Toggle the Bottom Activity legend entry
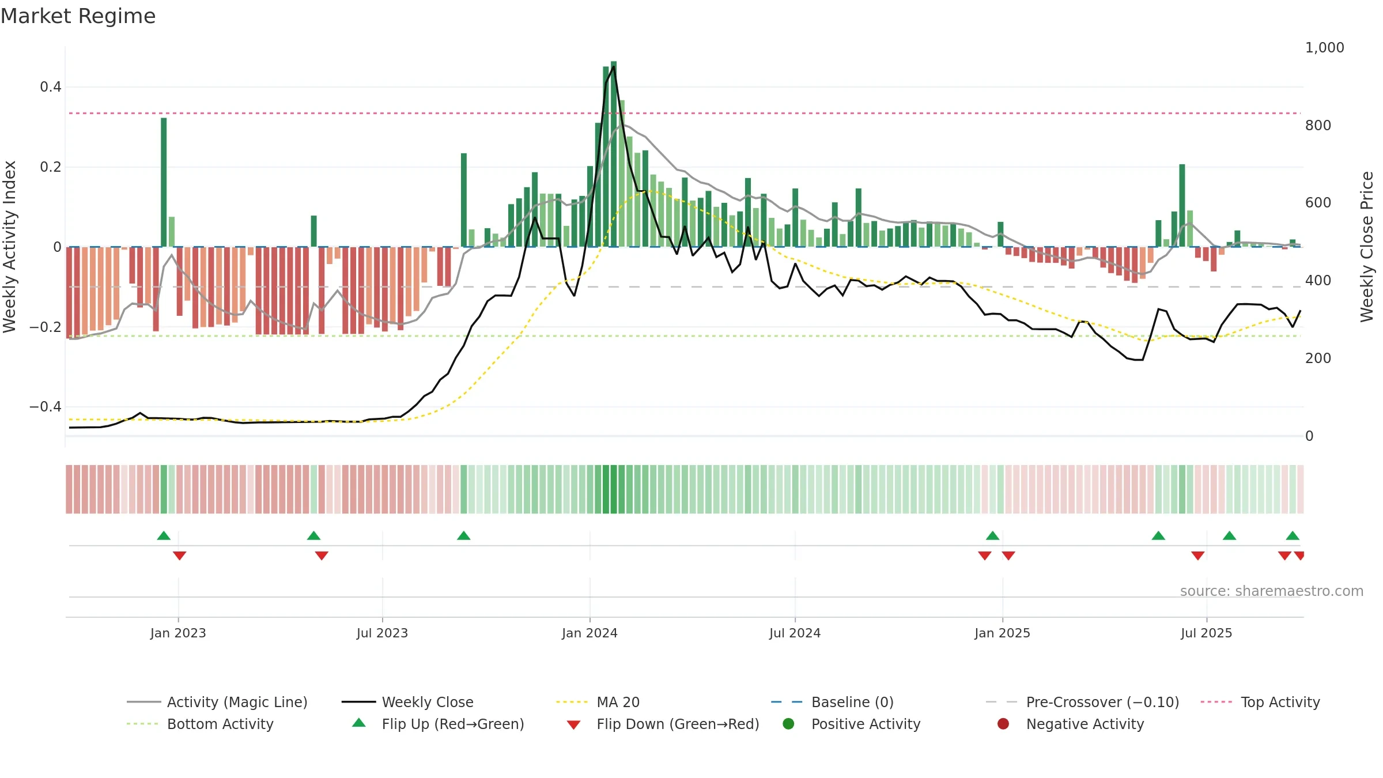Viewport: 1383px width, 778px height. tap(200, 724)
